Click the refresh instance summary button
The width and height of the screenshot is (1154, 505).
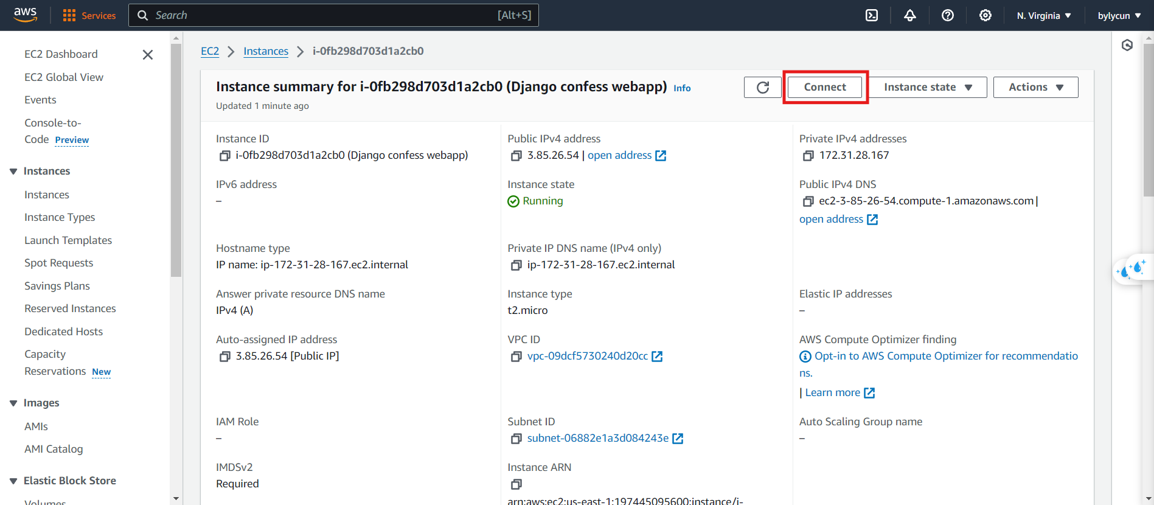pos(763,87)
